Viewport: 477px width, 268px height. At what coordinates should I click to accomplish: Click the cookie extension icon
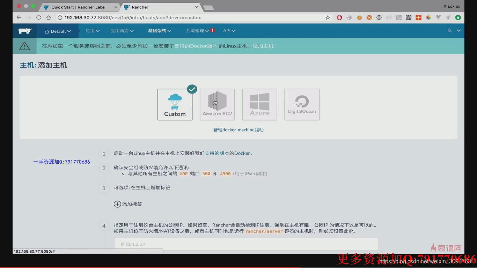pos(359,17)
